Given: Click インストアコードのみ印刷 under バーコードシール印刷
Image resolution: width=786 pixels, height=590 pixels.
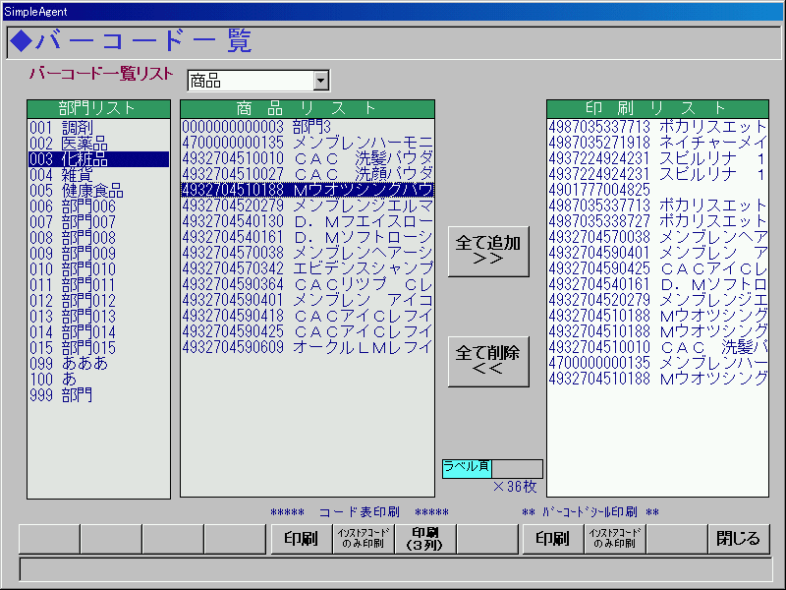Looking at the screenshot, I should pyautogui.click(x=615, y=539).
